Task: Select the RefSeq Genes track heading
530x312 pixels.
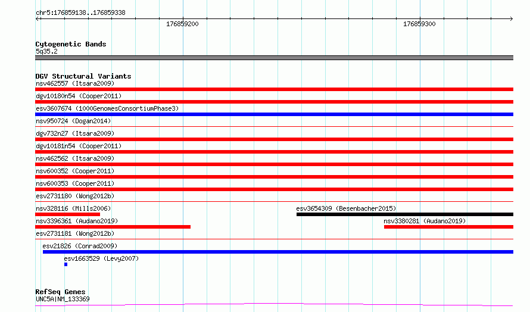Action: [60, 292]
